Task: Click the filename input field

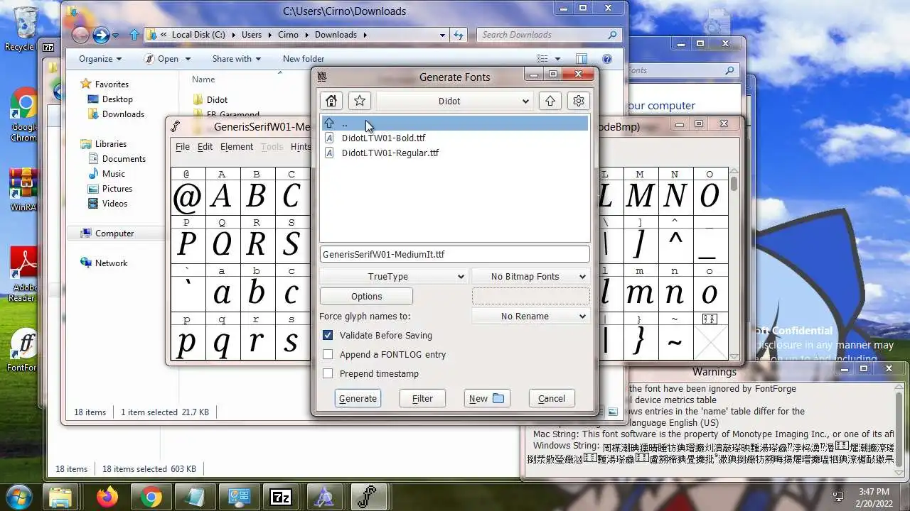Action: [x=454, y=254]
